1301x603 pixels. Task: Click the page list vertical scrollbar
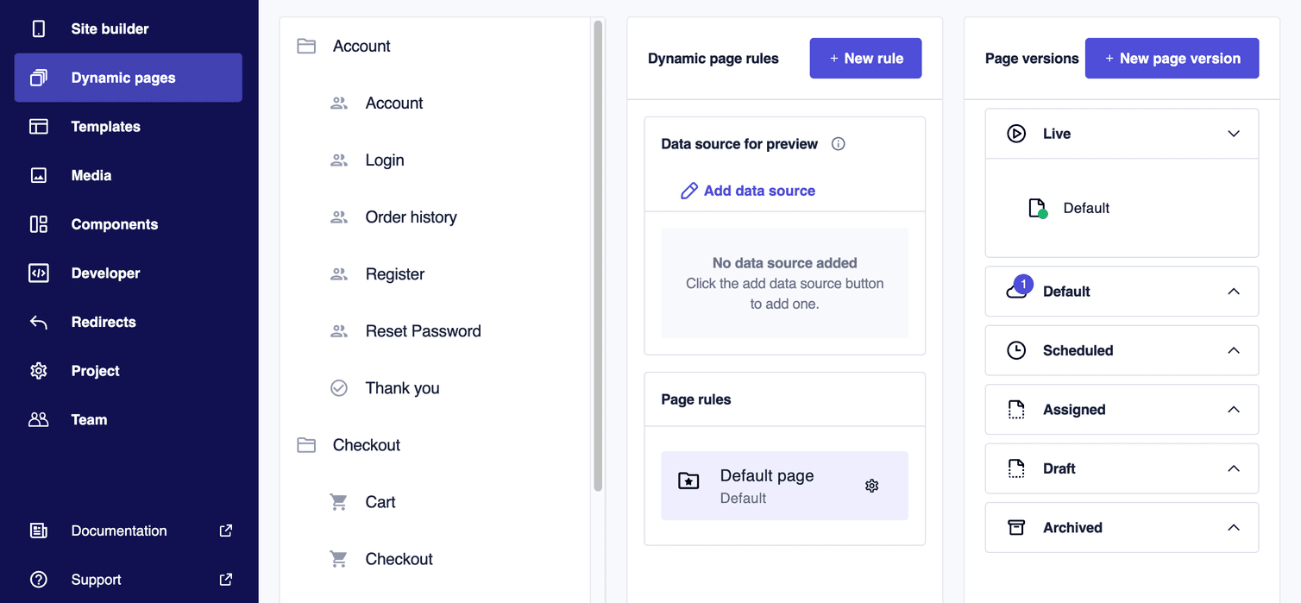(598, 259)
